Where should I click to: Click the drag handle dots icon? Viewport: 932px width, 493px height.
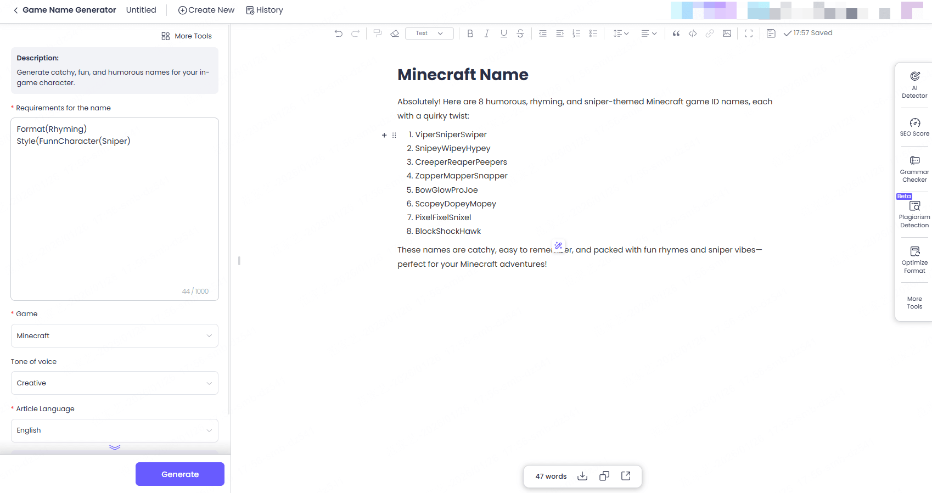click(394, 135)
